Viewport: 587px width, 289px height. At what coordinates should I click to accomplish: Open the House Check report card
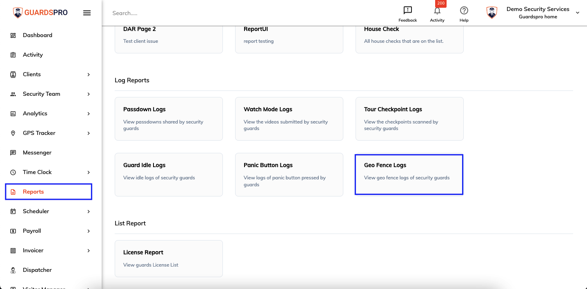[x=409, y=39]
